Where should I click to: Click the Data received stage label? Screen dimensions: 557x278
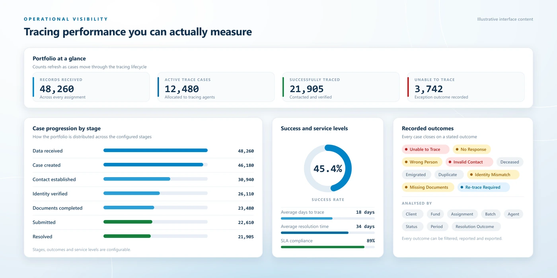tap(48, 151)
